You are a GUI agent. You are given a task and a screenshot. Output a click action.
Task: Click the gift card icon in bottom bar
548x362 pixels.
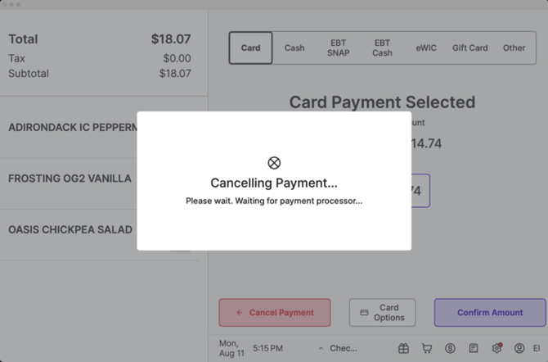pyautogui.click(x=403, y=348)
